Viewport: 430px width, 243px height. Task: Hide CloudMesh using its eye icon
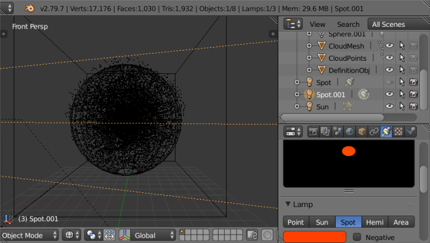coord(389,46)
